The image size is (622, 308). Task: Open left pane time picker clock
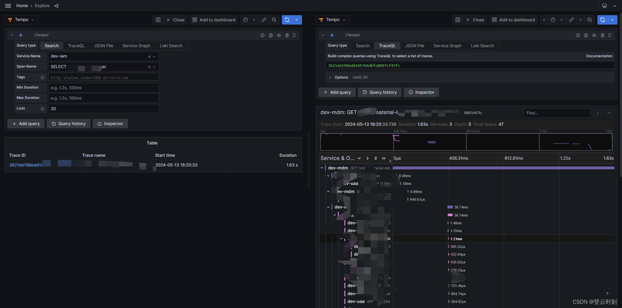pos(246,20)
